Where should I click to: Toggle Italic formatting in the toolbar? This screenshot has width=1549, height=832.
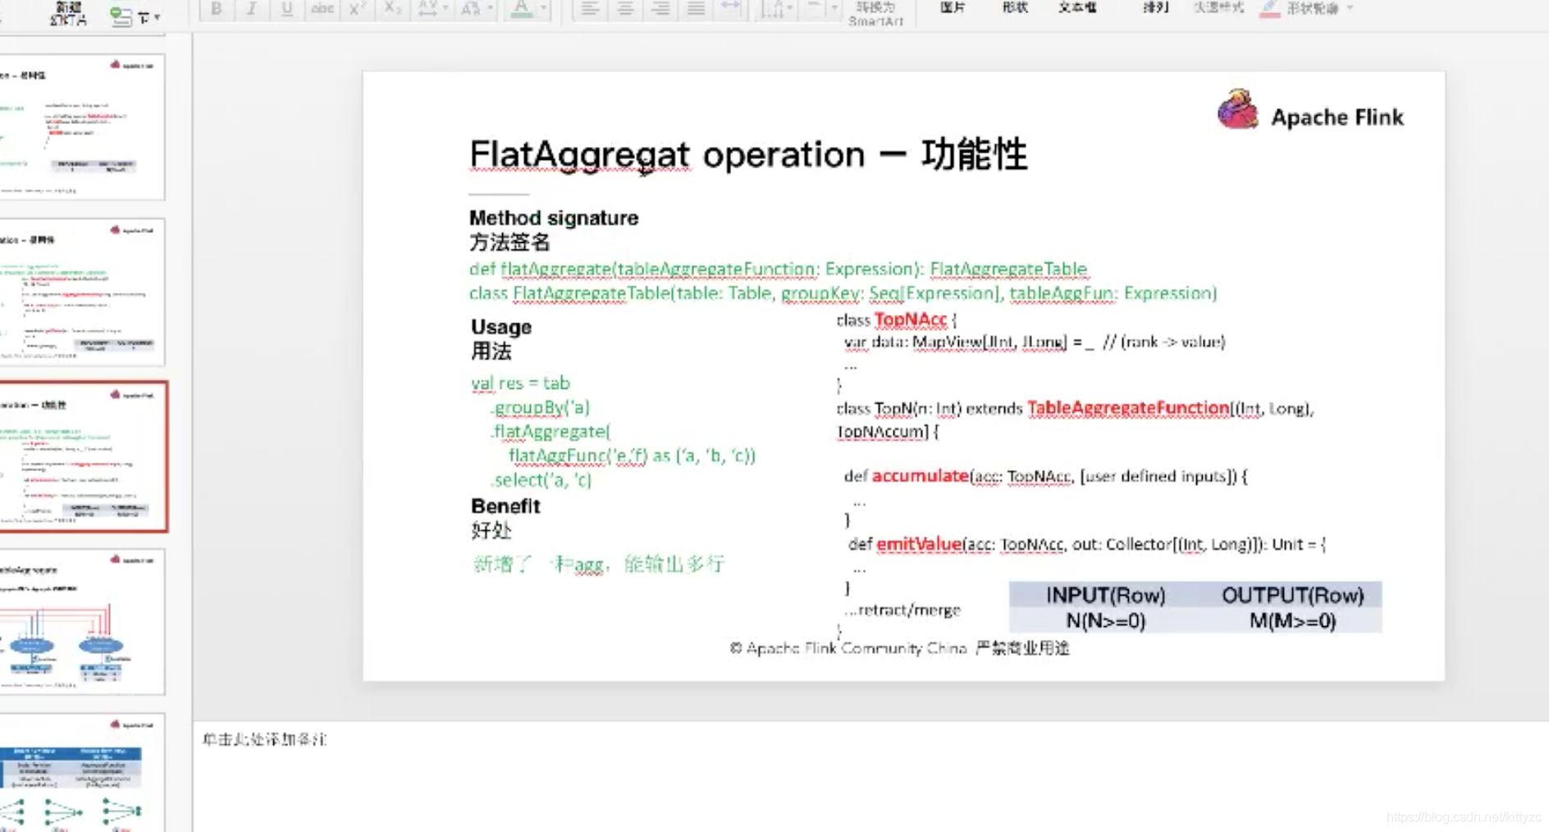[x=251, y=8]
